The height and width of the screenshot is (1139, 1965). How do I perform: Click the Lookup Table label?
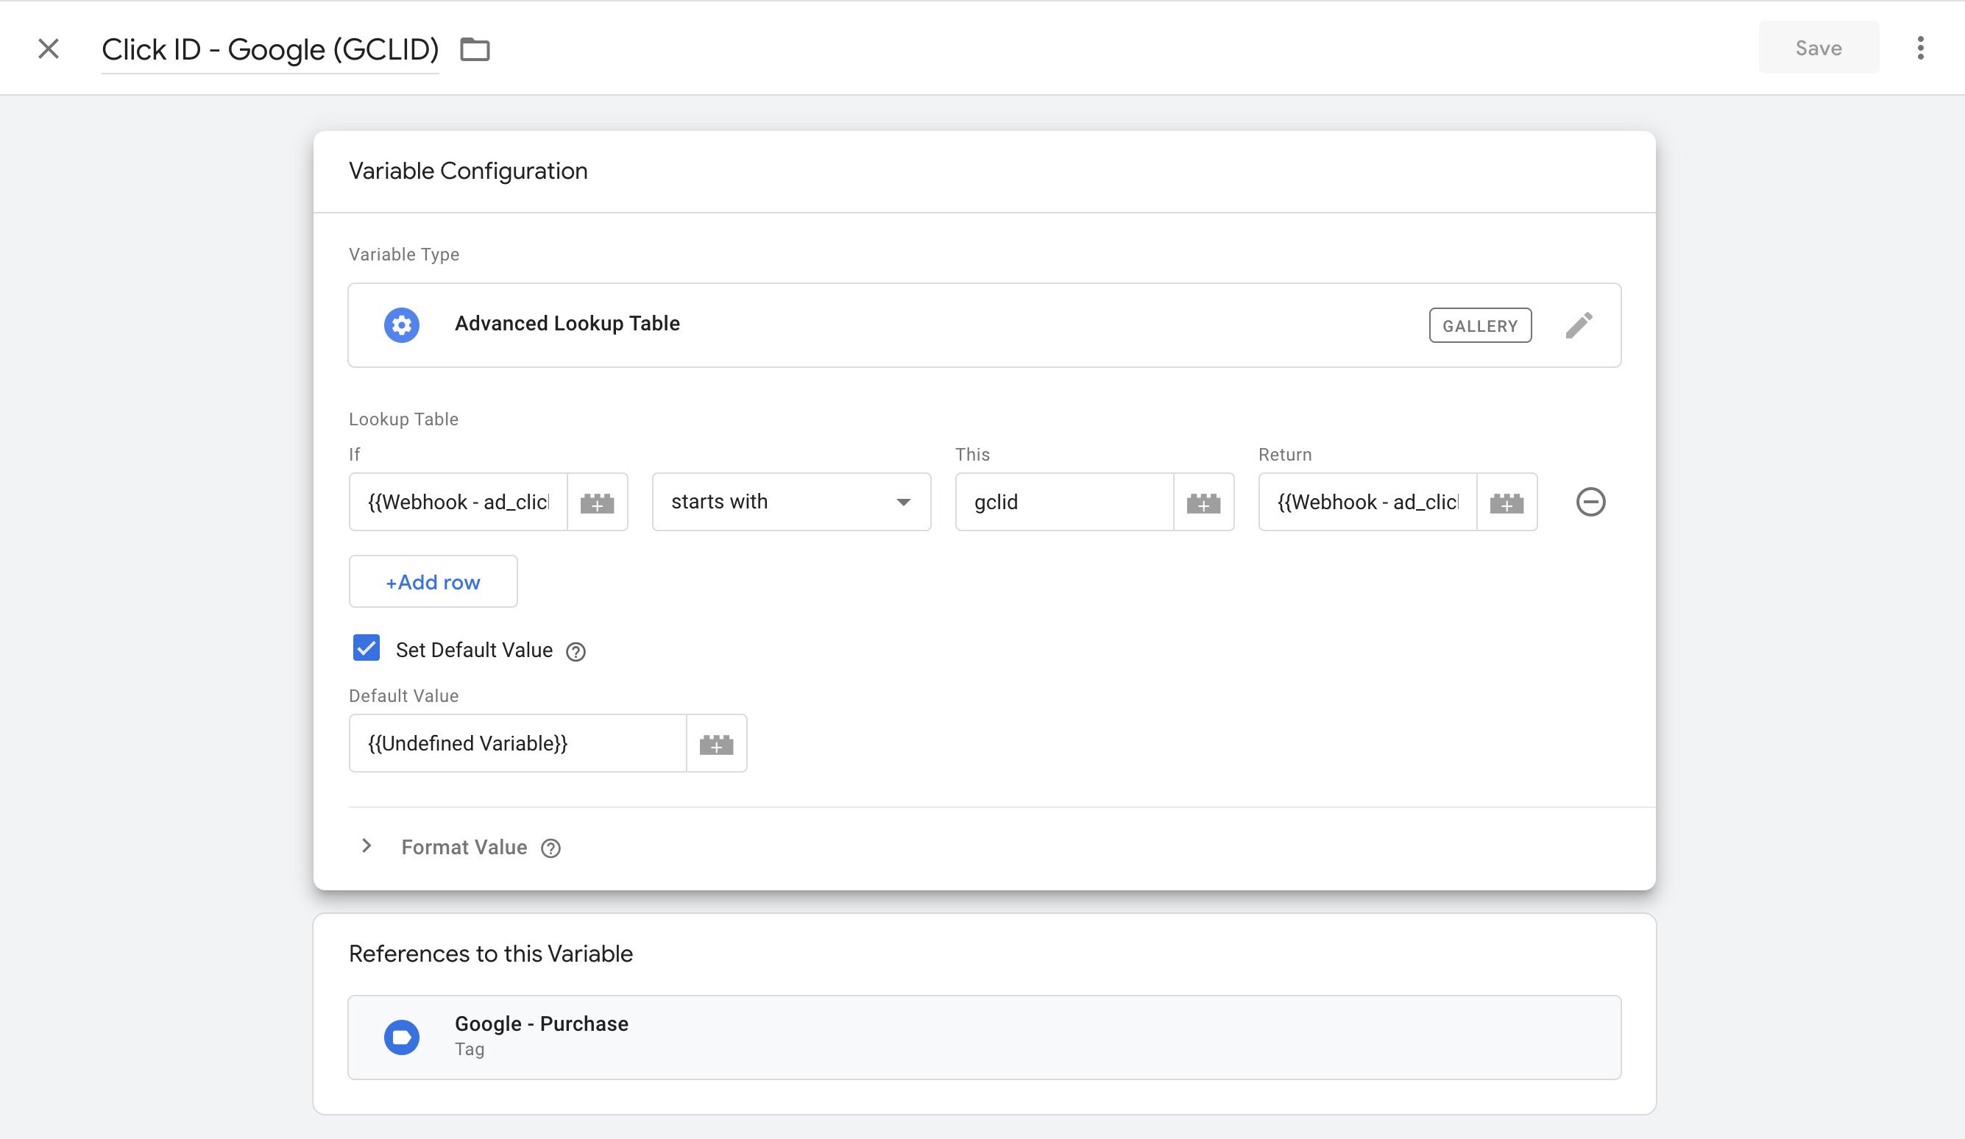pyautogui.click(x=403, y=419)
